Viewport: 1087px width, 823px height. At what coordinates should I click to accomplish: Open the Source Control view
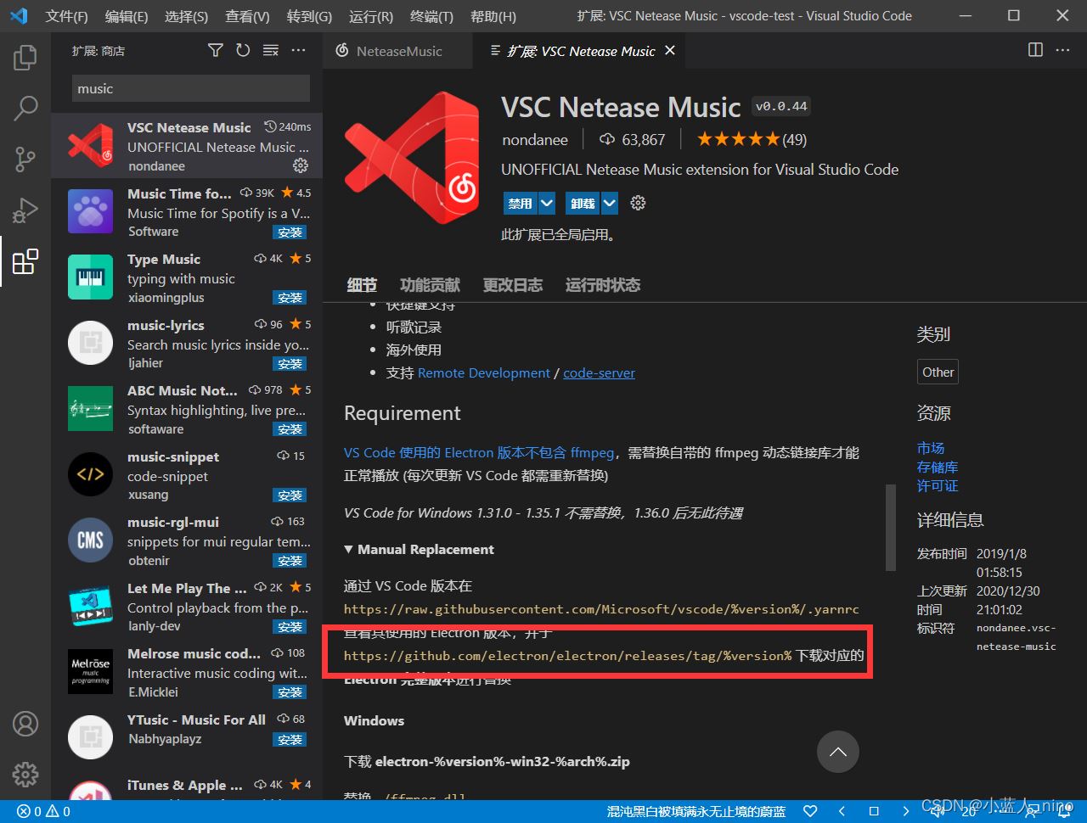pyautogui.click(x=25, y=159)
